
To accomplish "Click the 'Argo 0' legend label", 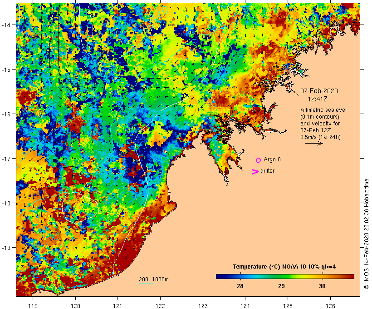I will pyautogui.click(x=272, y=159).
